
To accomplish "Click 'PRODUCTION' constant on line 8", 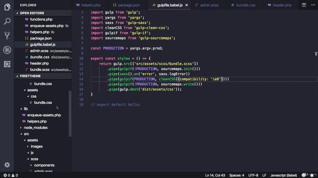I will tap(113, 48).
